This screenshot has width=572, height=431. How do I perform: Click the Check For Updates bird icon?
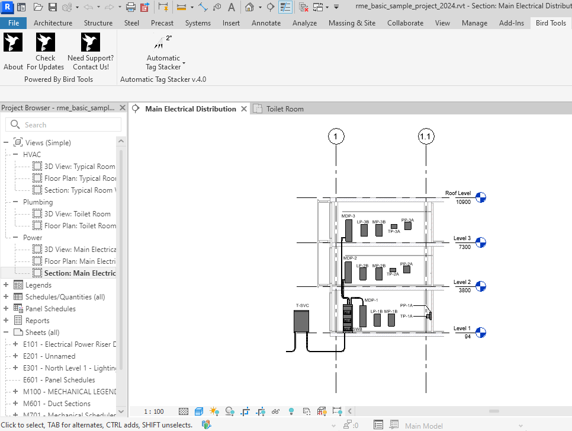(x=46, y=43)
